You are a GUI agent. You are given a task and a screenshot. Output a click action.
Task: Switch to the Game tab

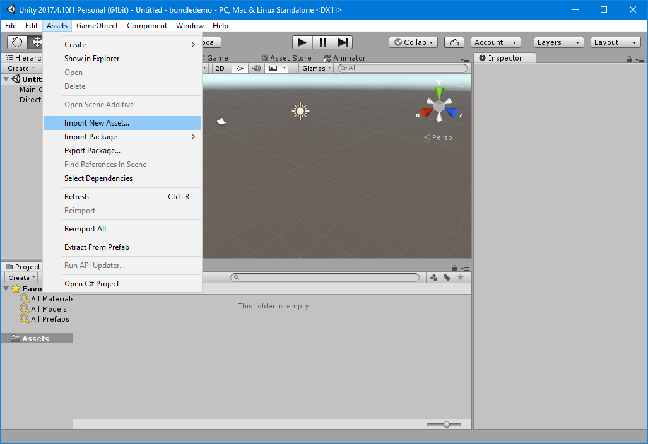(x=216, y=58)
